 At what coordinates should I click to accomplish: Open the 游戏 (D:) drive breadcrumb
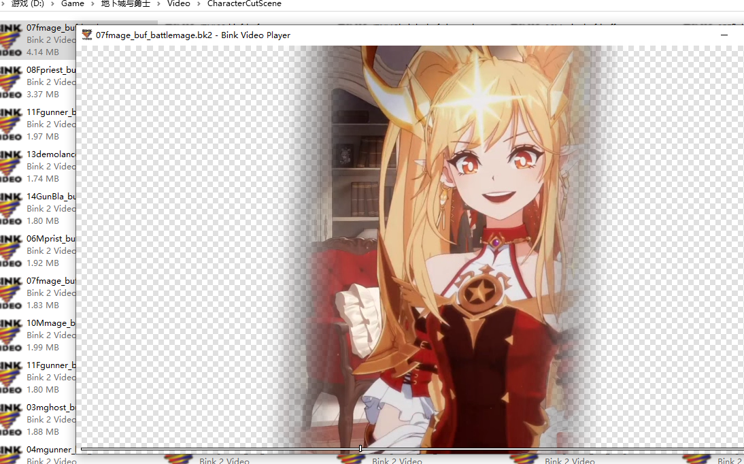tap(27, 4)
